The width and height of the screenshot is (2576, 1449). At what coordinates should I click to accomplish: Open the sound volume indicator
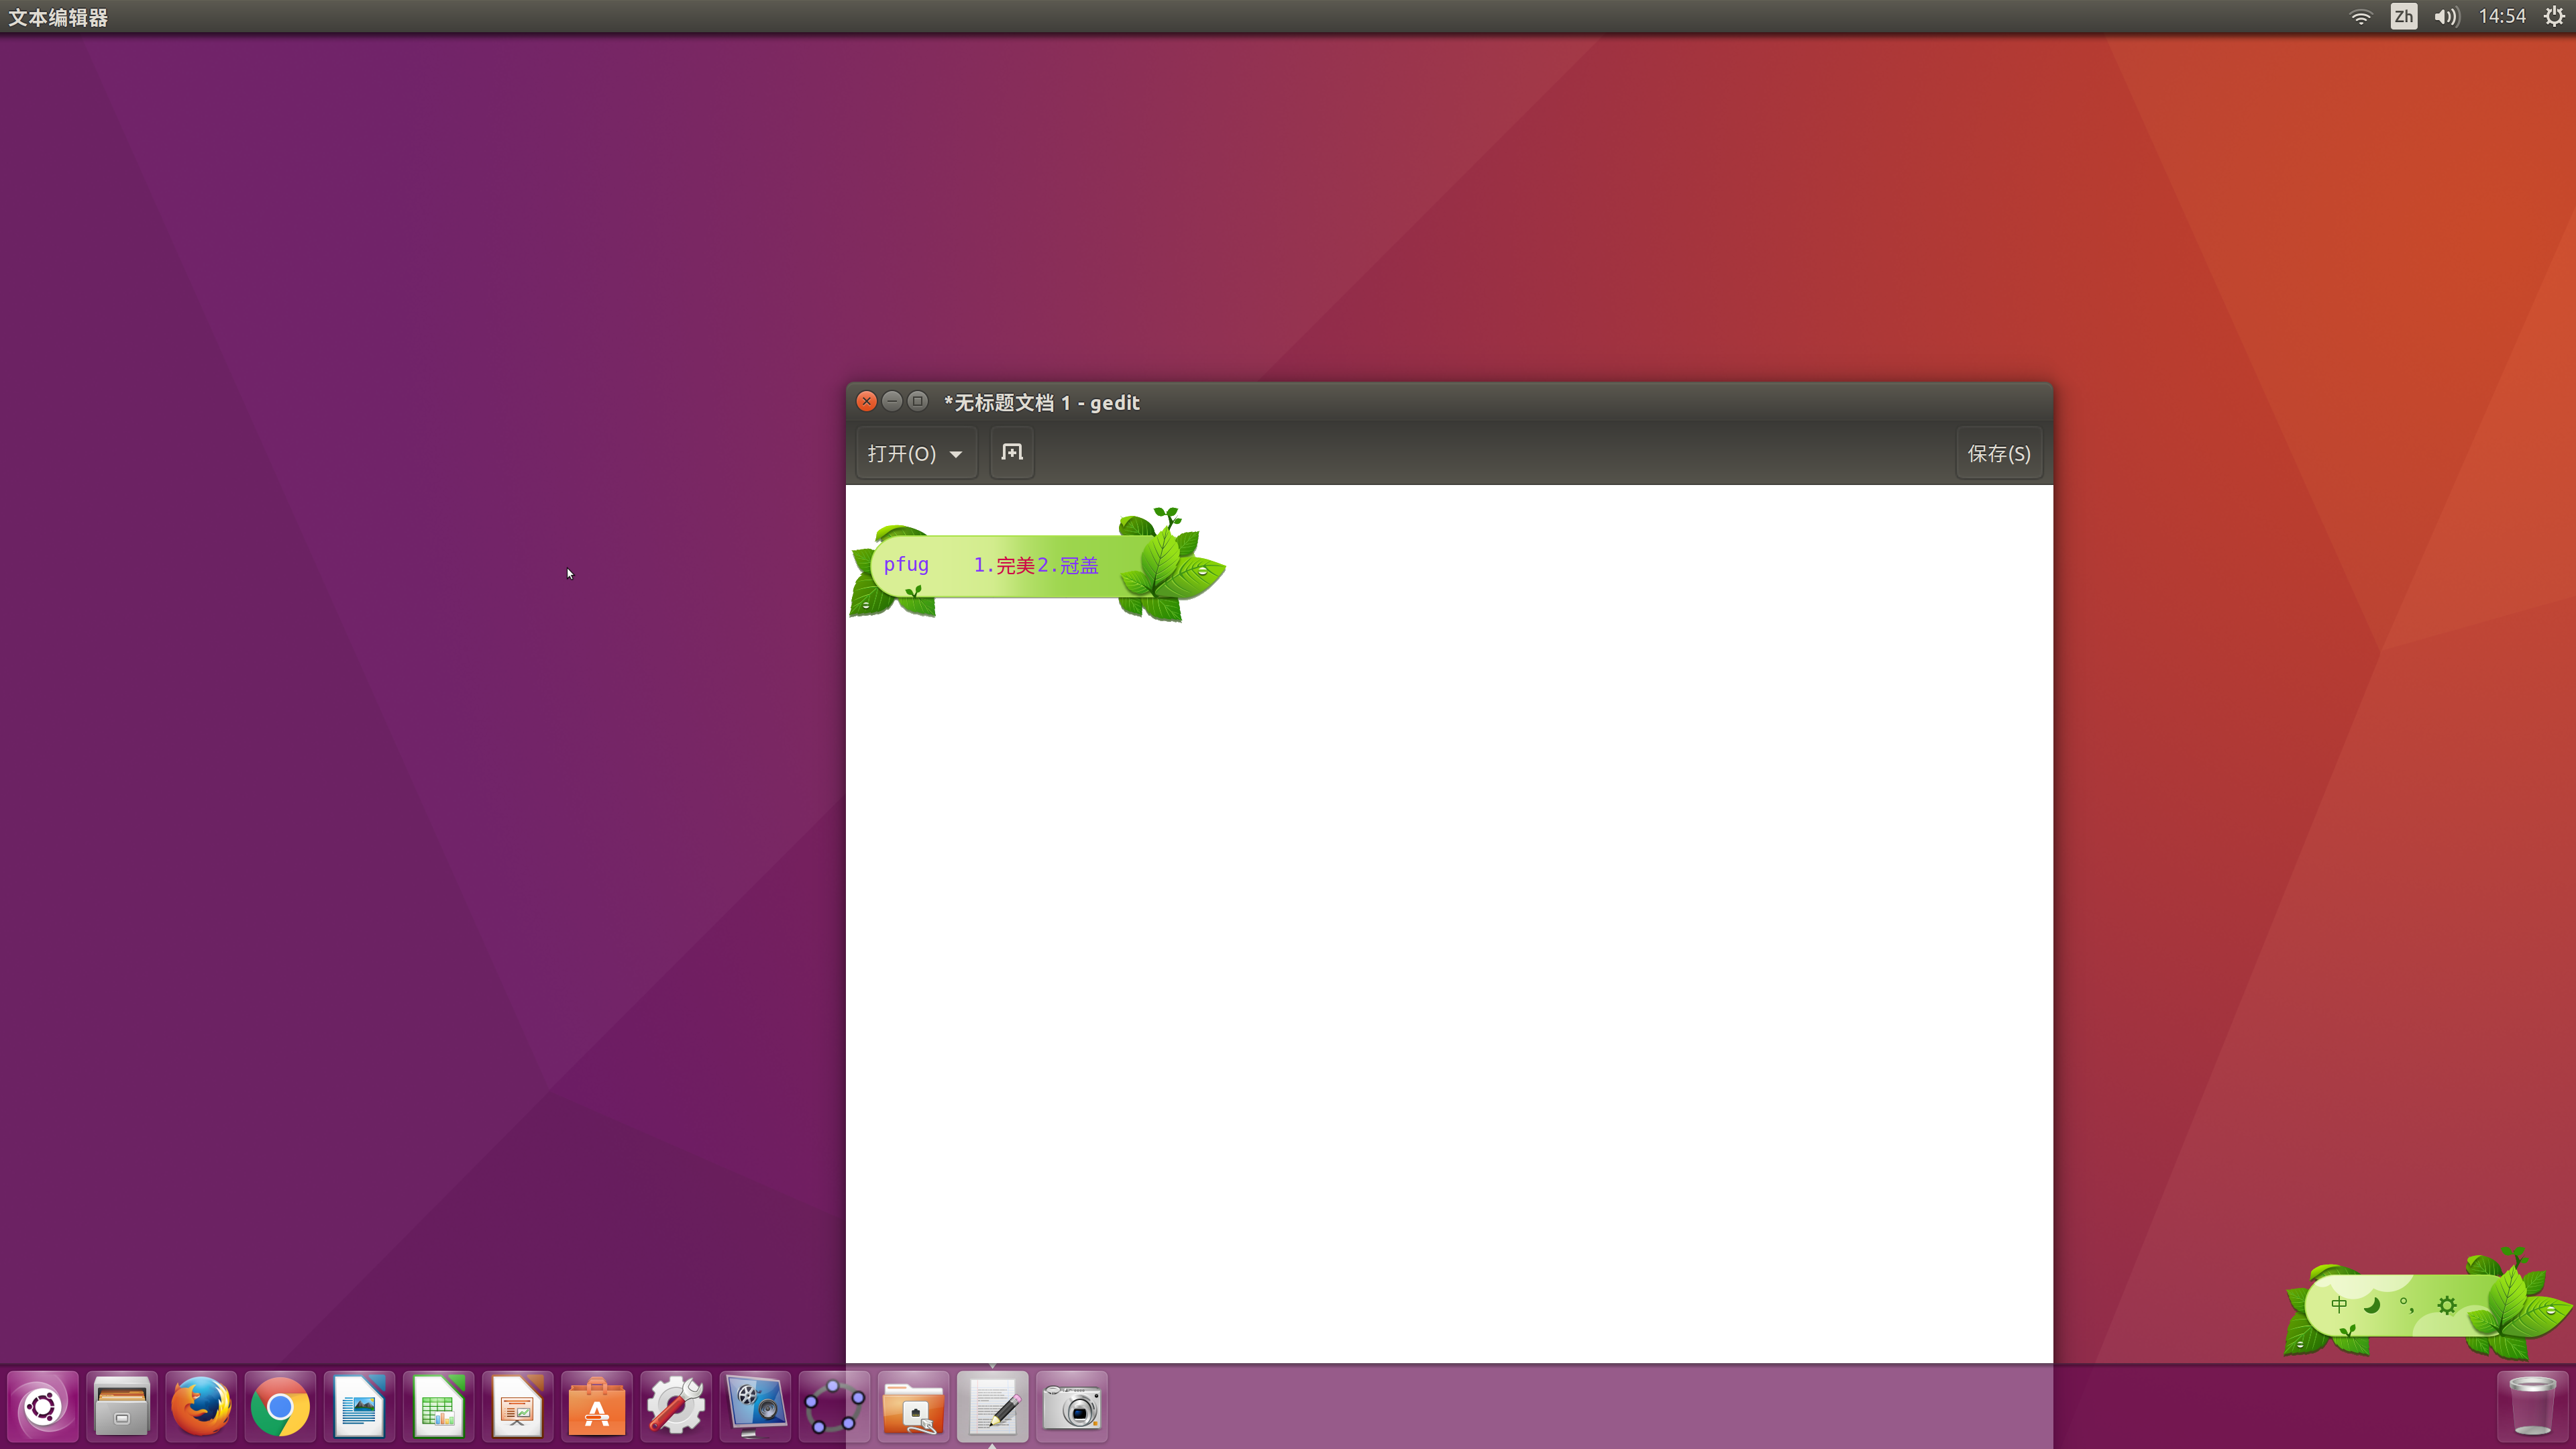click(2447, 17)
